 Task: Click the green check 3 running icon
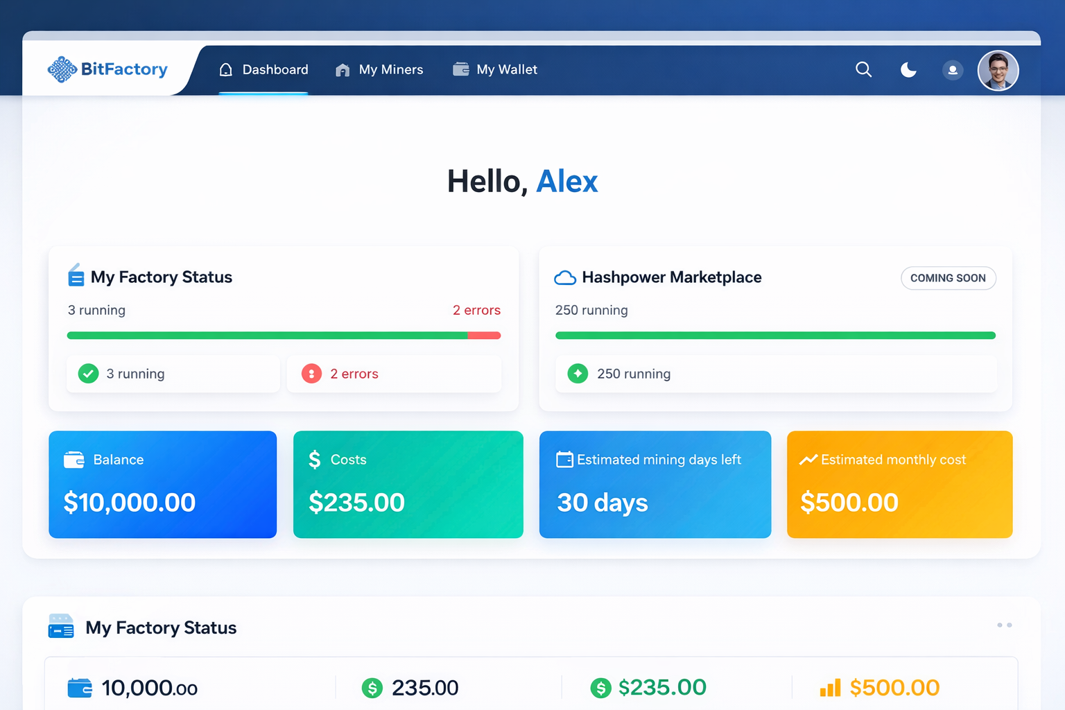coord(88,374)
